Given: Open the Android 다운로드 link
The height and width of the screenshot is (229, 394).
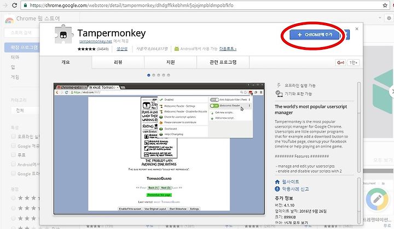Looking at the screenshot, I should click(228, 49).
